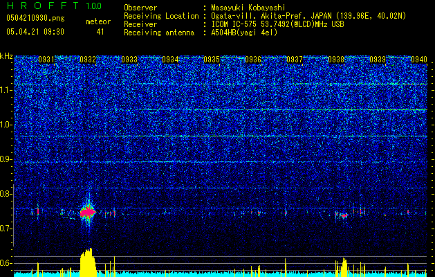This screenshot has width=435, height=277.
Task: Click the 0938 time marker
Action: 336,60
